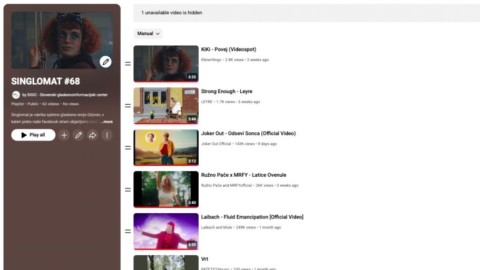
Task: Open the playlist three-dot more options
Action: (107, 135)
